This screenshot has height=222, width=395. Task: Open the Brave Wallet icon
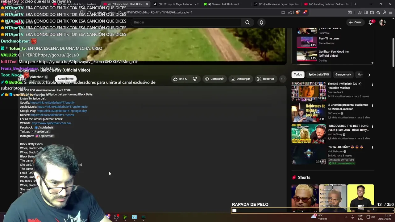pyautogui.click(x=372, y=12)
